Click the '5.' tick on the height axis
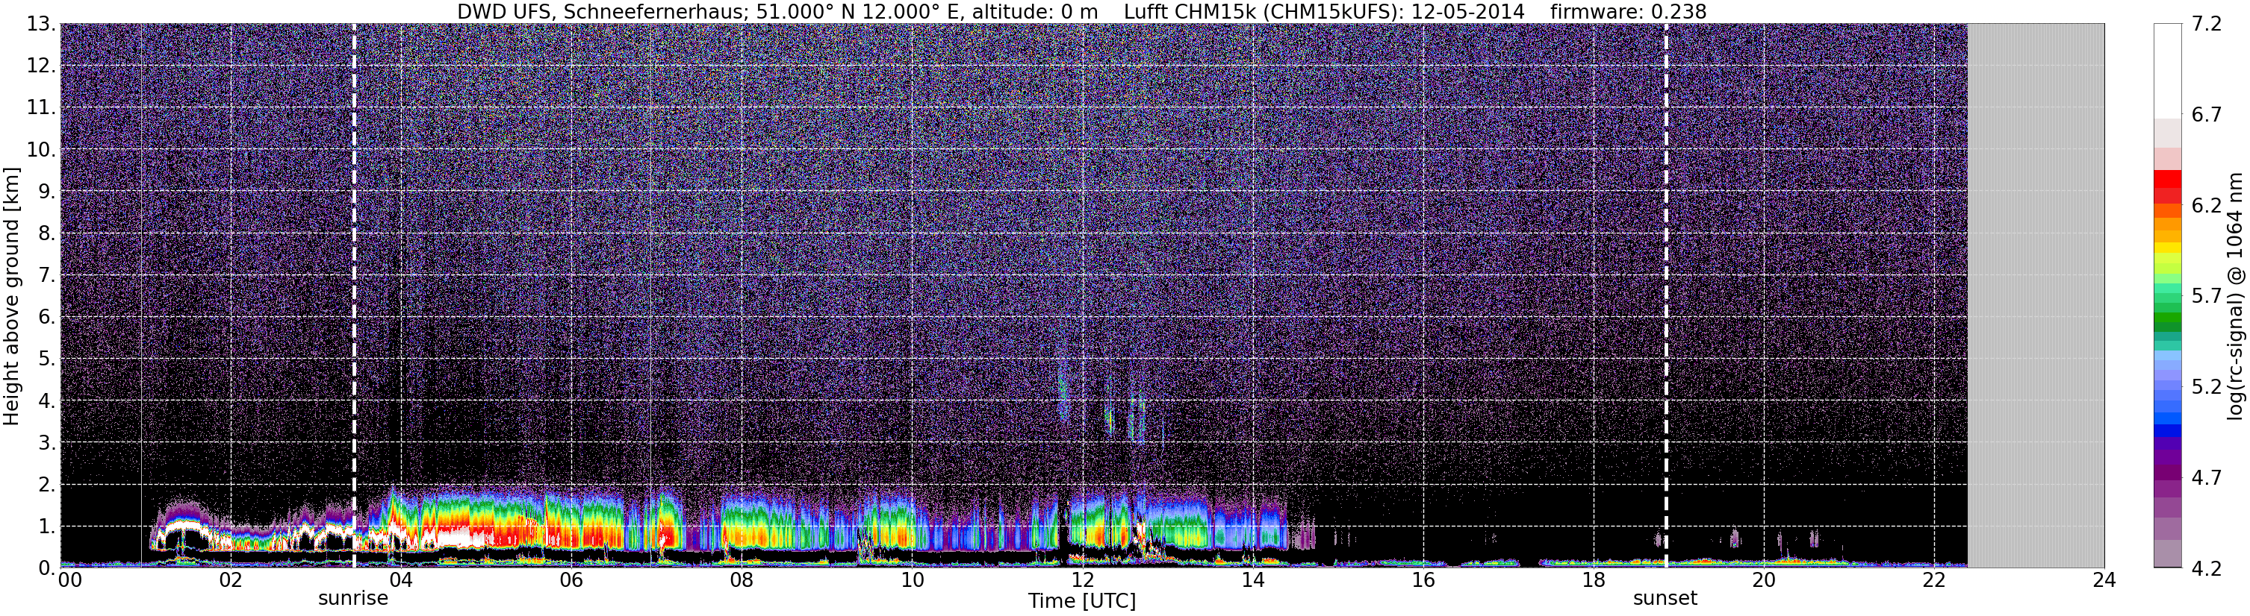2250x616 pixels. click(46, 359)
